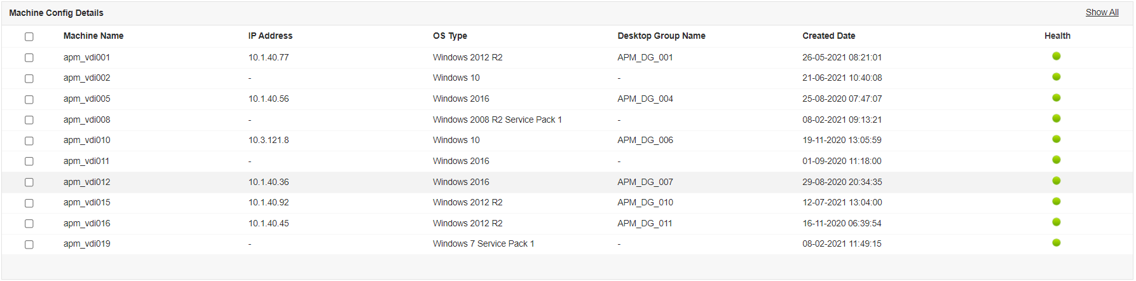Tick the select-all checkbox in header
This screenshot has height=281, width=1136.
29,37
